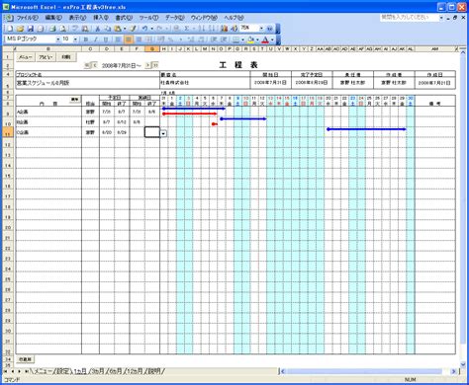Select column header G
The height and width of the screenshot is (385, 469).
[x=152, y=49]
